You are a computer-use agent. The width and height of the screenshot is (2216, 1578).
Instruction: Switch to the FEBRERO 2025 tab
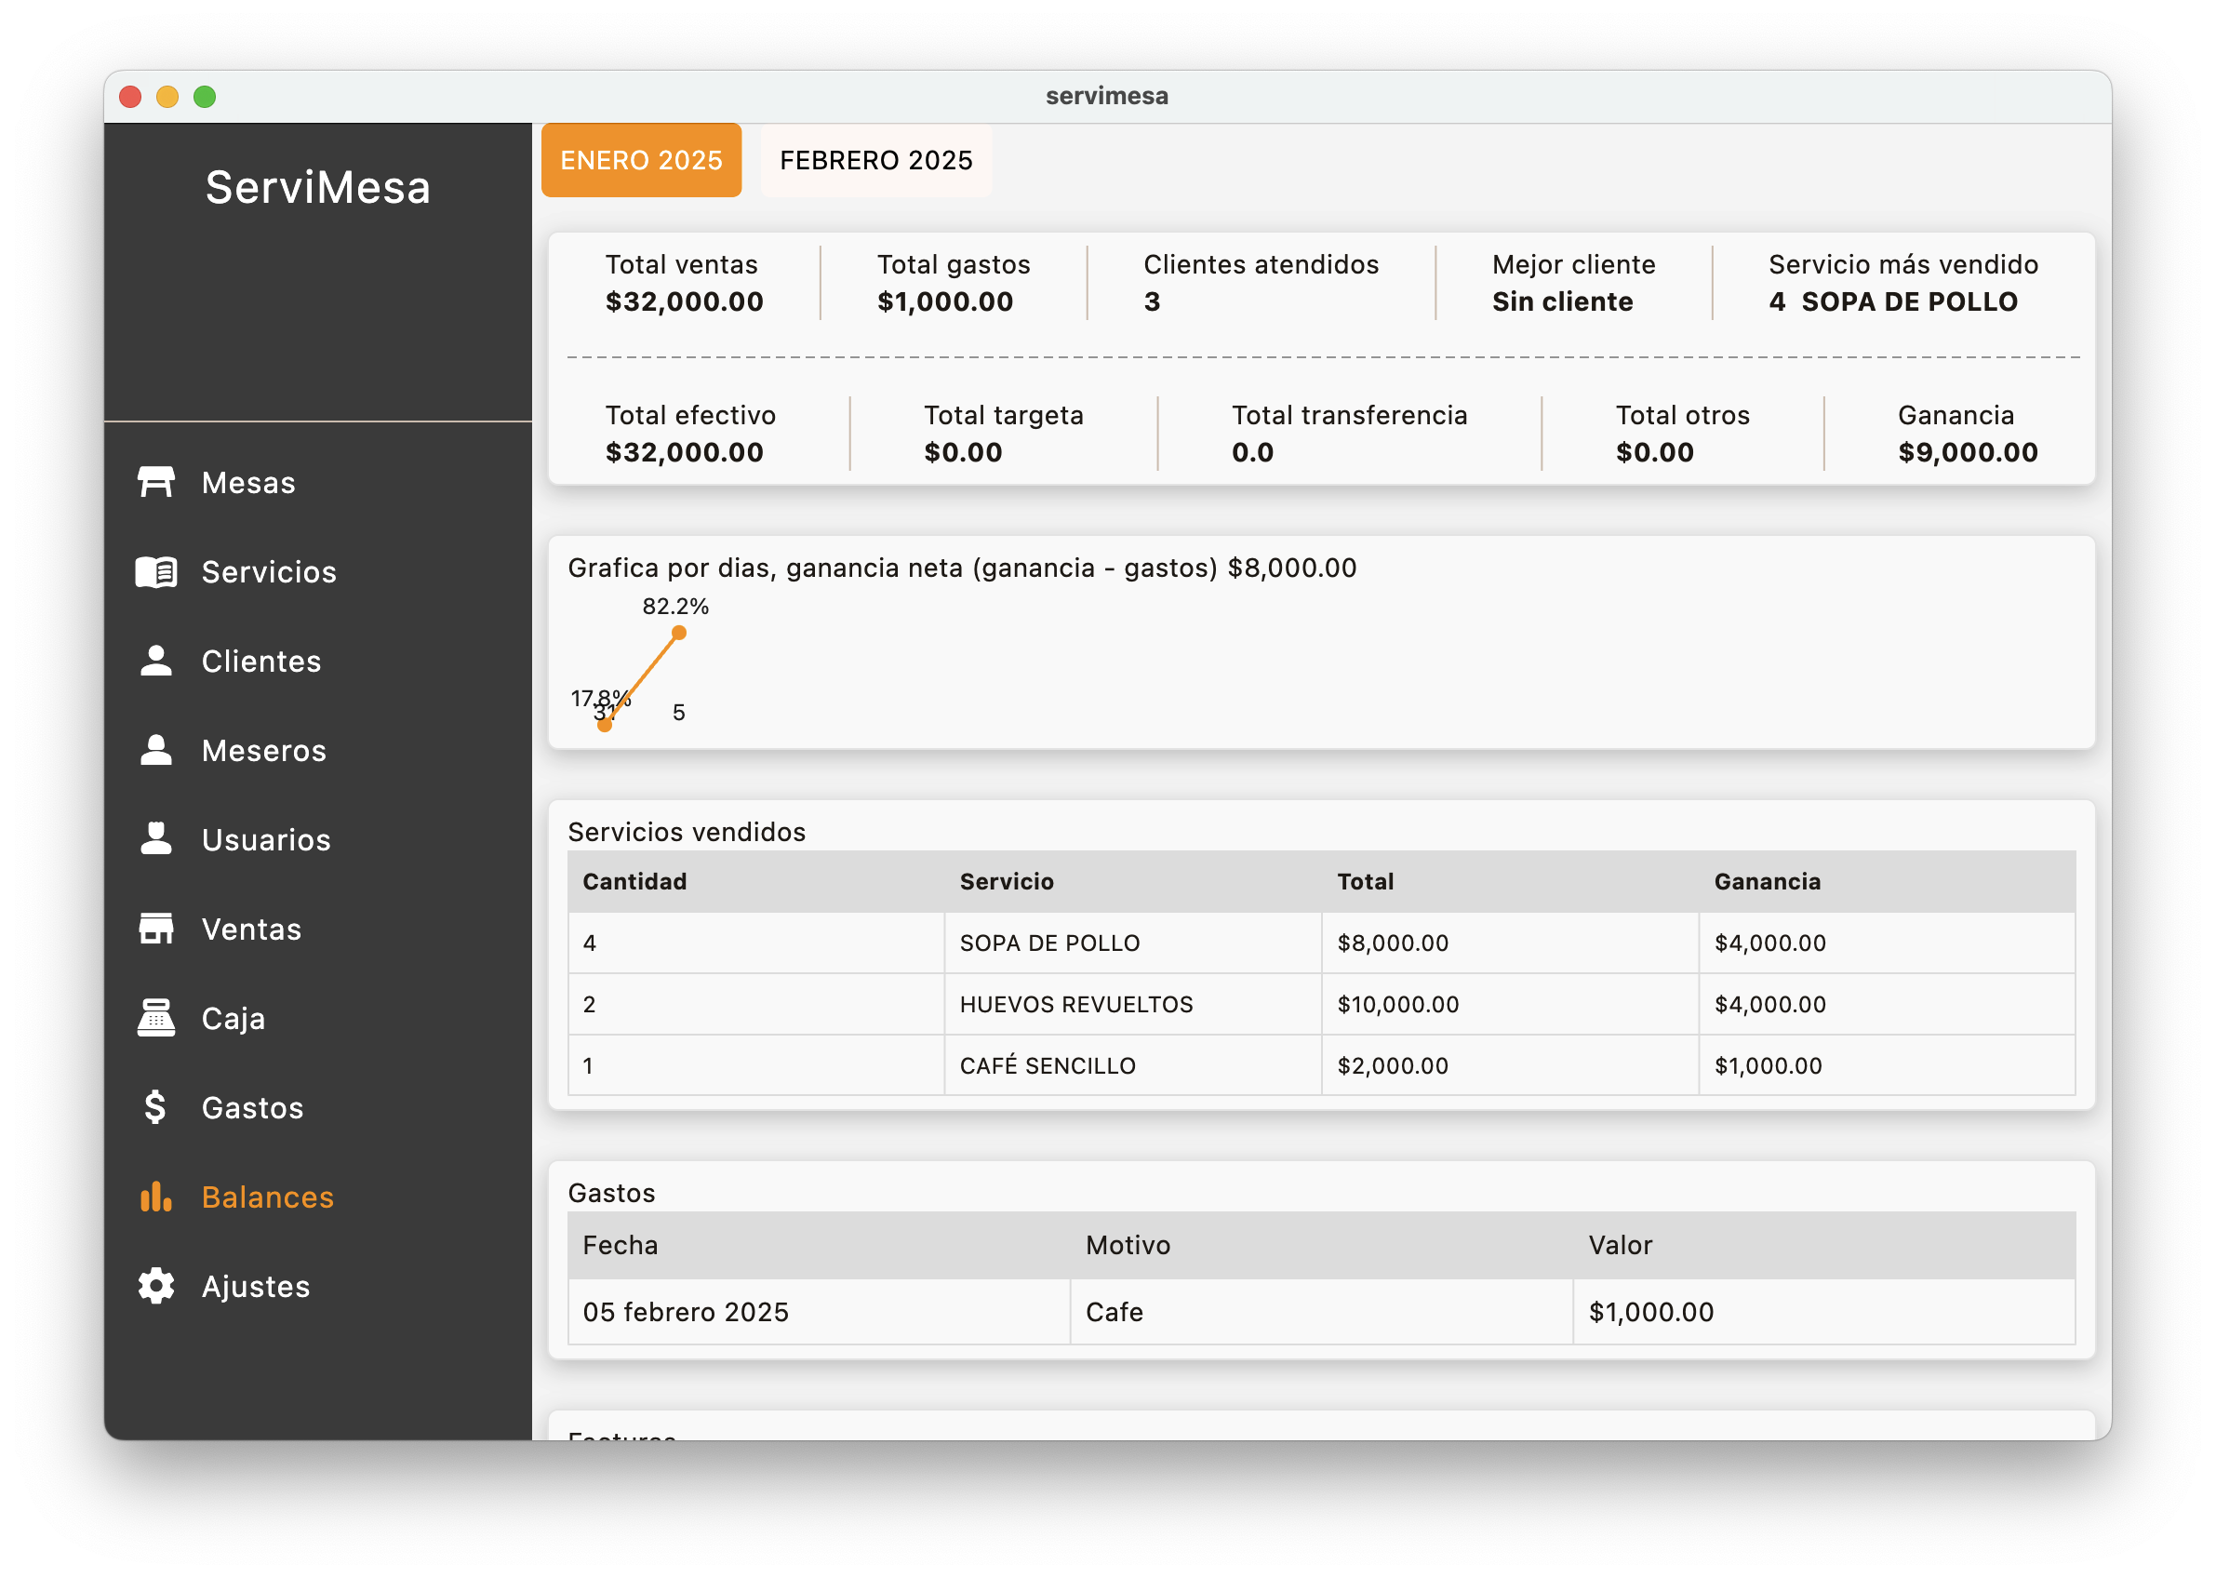pyautogui.click(x=875, y=160)
